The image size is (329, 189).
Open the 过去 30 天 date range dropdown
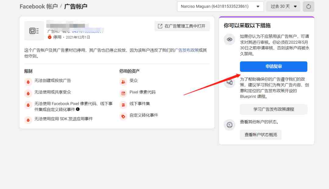[x=283, y=6]
